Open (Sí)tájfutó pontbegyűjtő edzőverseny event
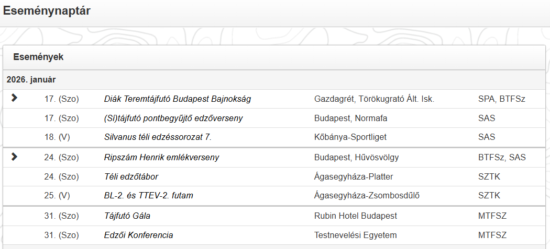The width and height of the screenshot is (550, 249). coord(173,118)
